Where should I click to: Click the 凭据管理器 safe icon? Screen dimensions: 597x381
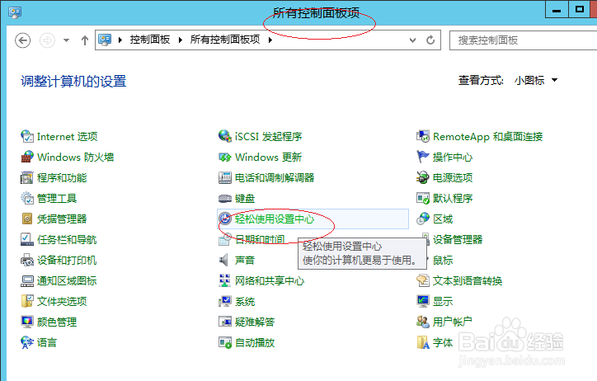pyautogui.click(x=27, y=219)
